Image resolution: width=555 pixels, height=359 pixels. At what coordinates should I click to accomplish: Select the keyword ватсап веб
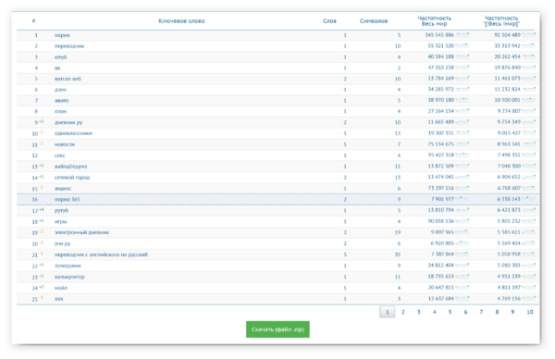[68, 79]
